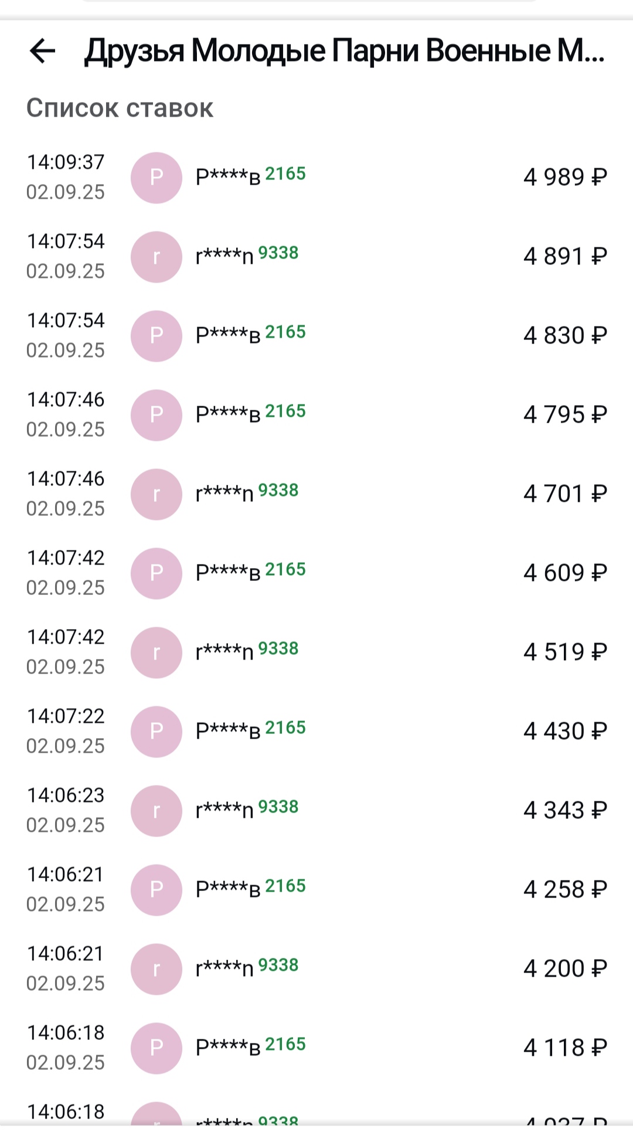Tap the 'Список ставок' heading
This screenshot has width=633, height=1132.
(120, 108)
